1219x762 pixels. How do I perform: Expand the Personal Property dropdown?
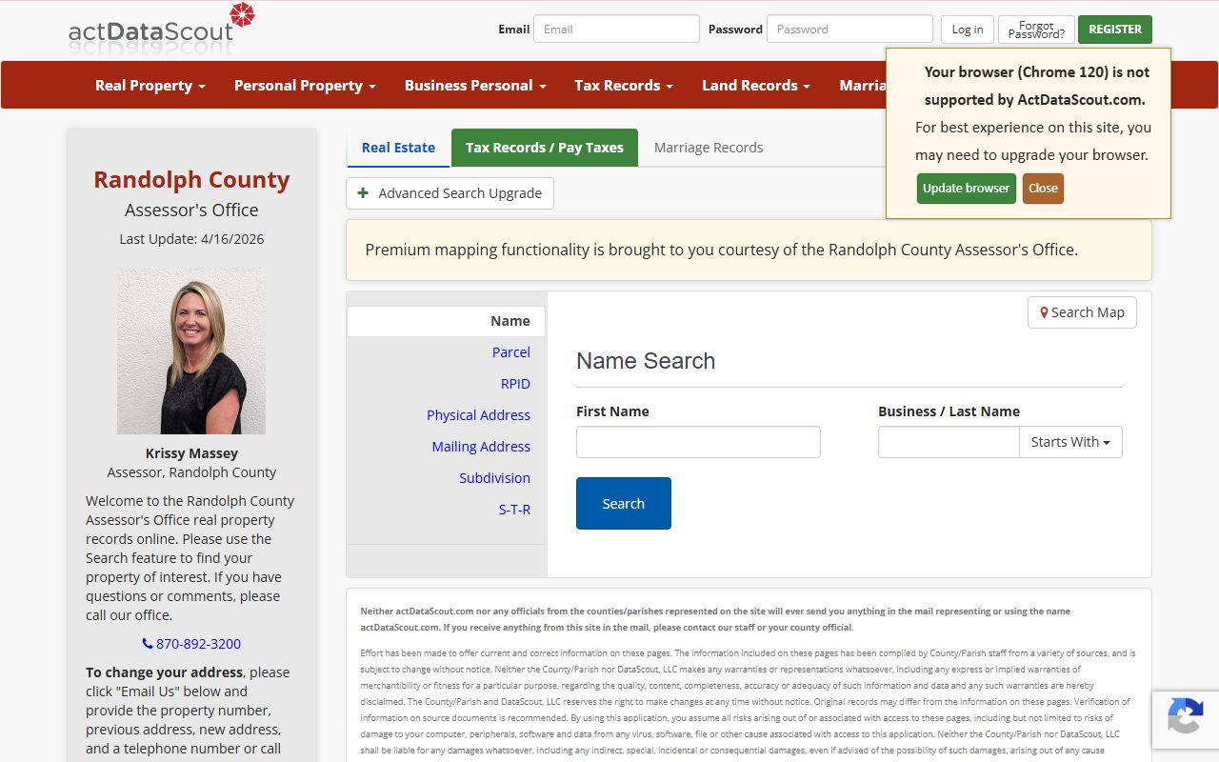click(305, 86)
